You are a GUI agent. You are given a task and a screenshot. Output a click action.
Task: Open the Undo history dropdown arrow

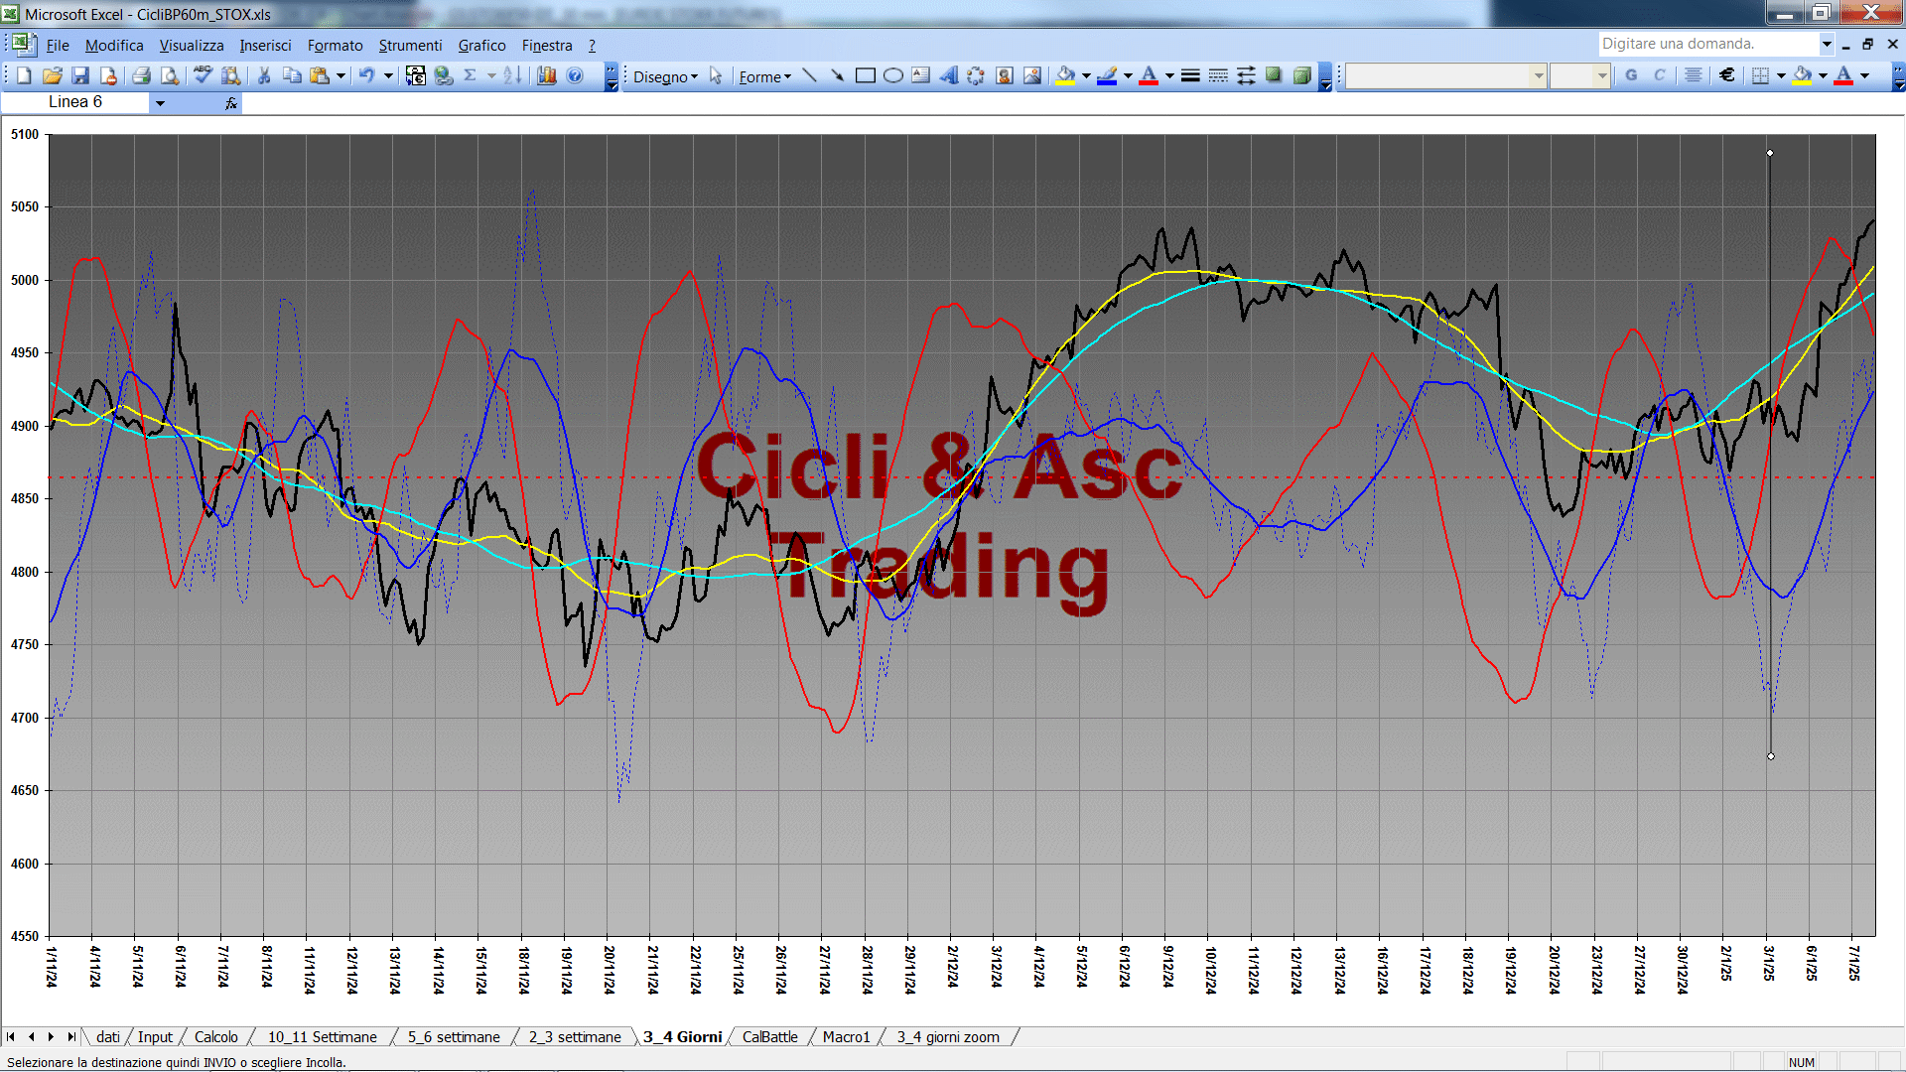click(x=388, y=76)
